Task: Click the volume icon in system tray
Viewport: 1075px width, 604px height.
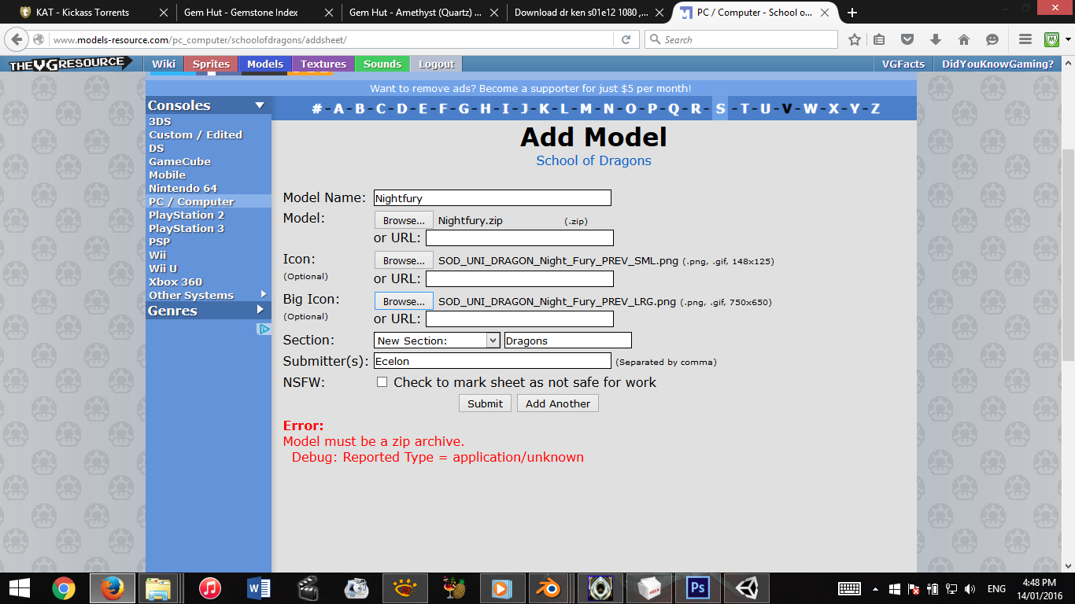Action: coord(970,588)
